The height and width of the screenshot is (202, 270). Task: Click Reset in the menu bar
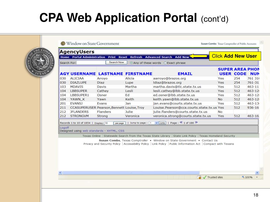click(123, 57)
